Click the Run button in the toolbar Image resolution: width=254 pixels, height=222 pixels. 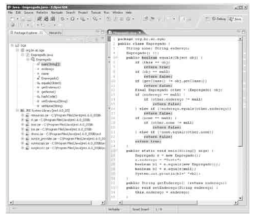point(73,19)
